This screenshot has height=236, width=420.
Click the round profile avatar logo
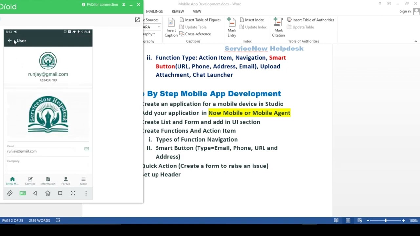[48, 61]
